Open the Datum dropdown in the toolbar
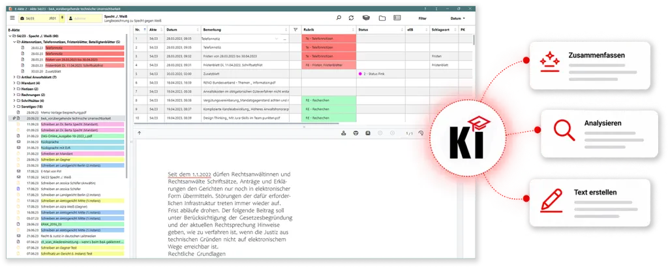The image size is (668, 269). click(457, 18)
